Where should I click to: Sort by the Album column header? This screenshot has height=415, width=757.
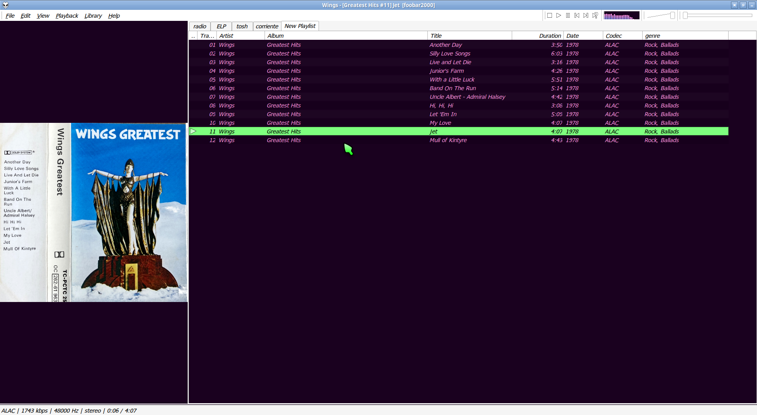(346, 36)
